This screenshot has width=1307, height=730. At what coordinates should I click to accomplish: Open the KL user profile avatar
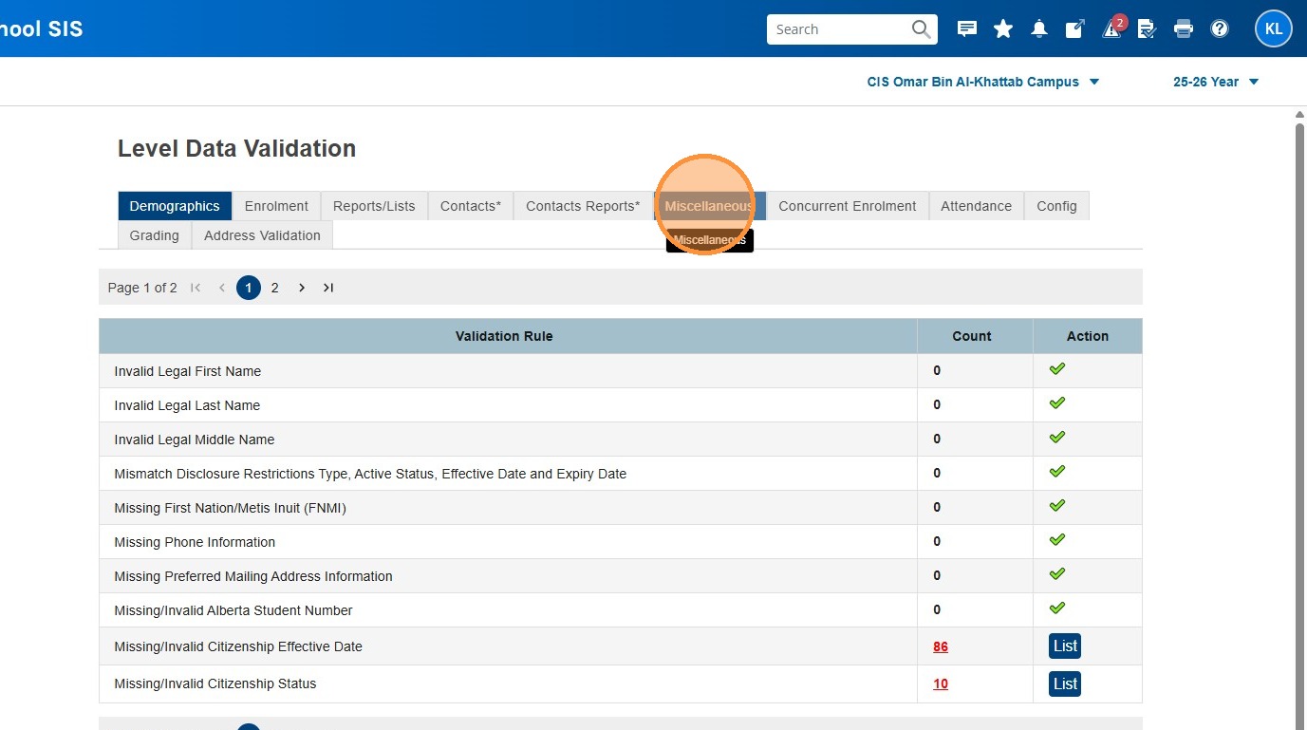[1273, 29]
